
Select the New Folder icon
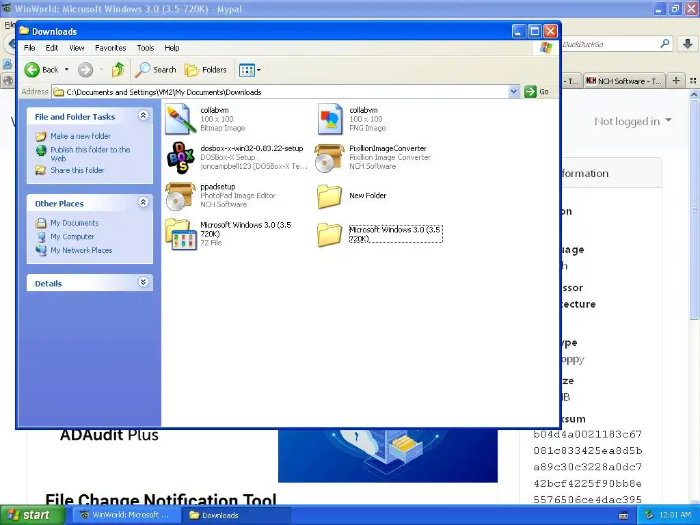tap(329, 196)
